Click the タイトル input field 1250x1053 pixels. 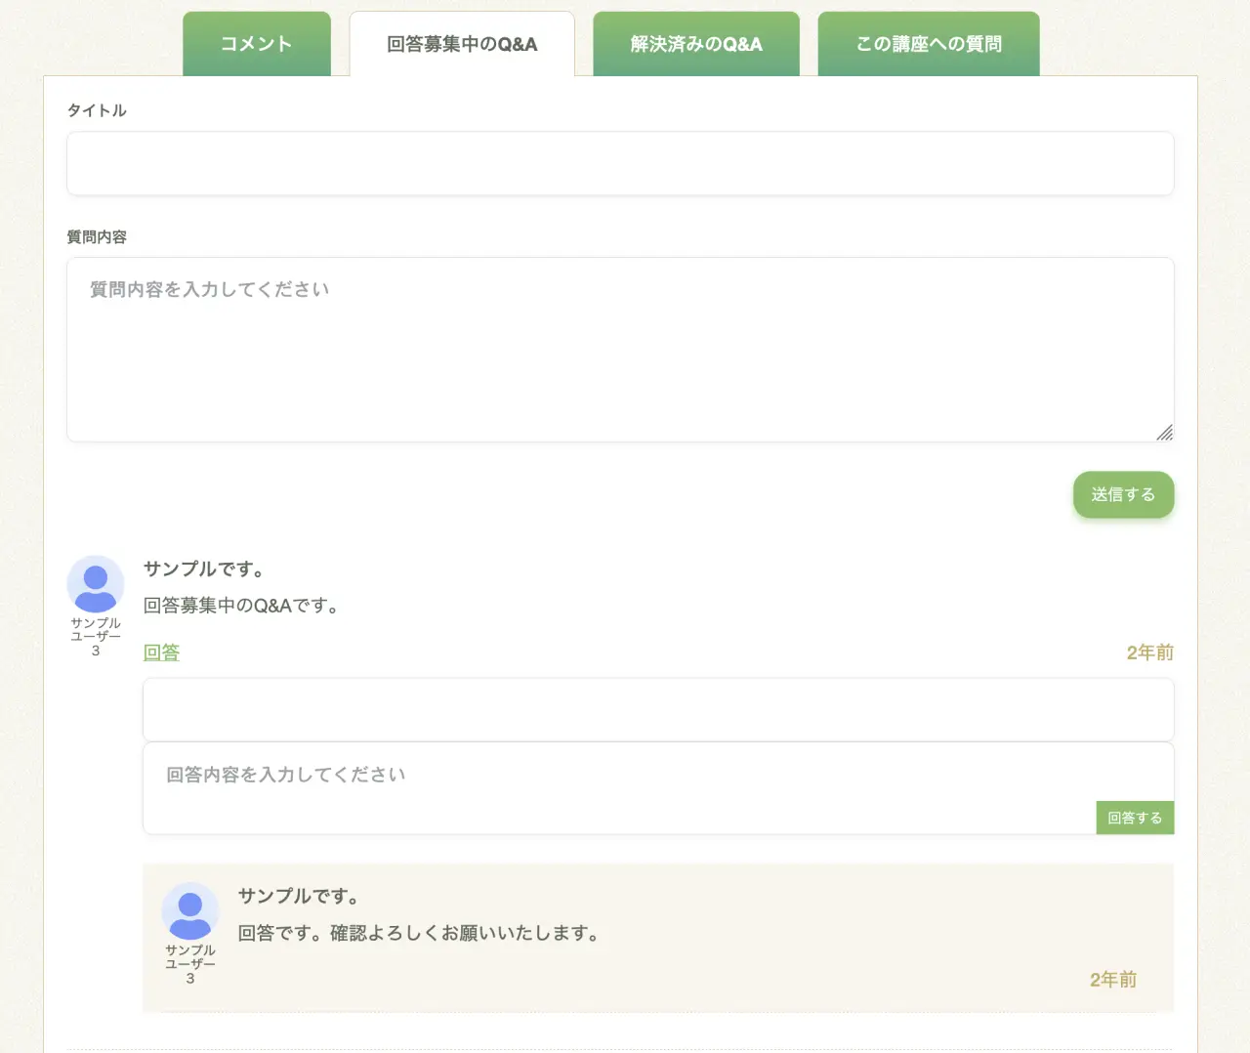(620, 163)
